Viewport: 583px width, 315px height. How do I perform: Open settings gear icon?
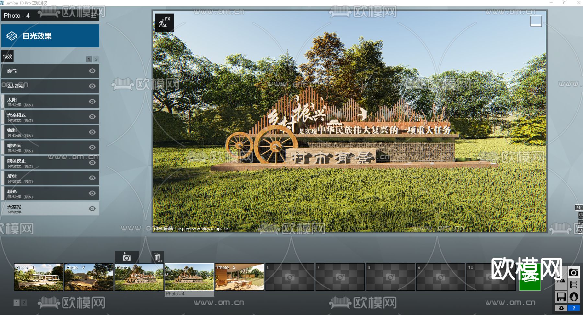[x=561, y=308]
